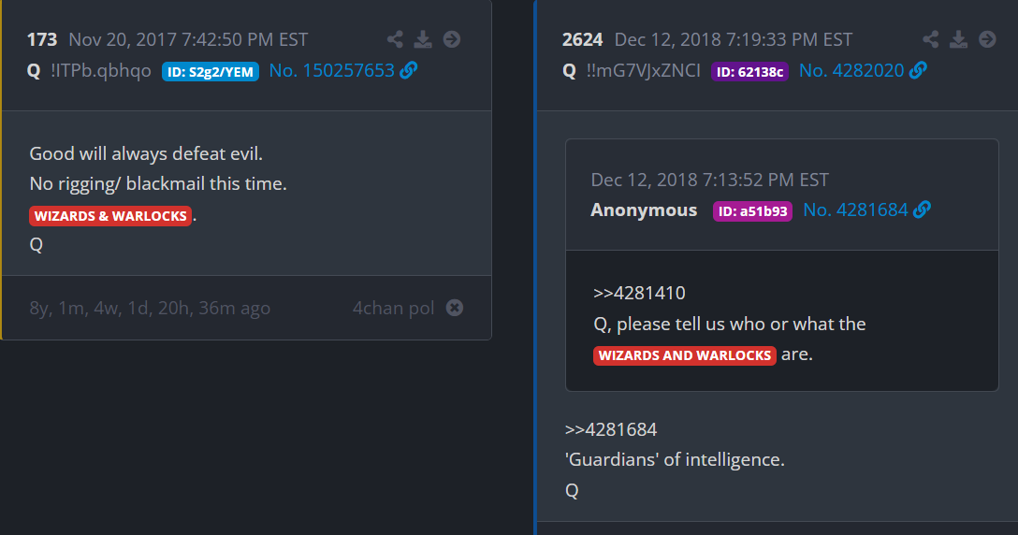Click the blue ID: S2g2/YEM badge
The image size is (1018, 535).
(x=211, y=71)
